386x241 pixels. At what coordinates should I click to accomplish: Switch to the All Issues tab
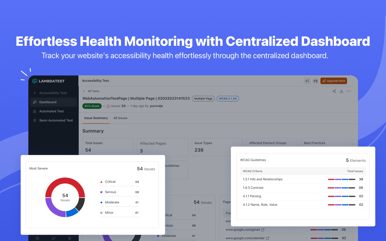point(120,118)
